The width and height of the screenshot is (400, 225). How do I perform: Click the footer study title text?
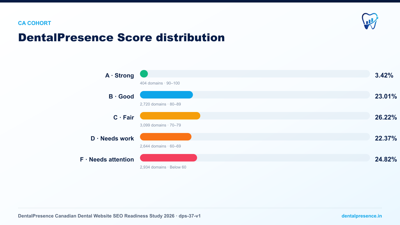[x=109, y=216]
